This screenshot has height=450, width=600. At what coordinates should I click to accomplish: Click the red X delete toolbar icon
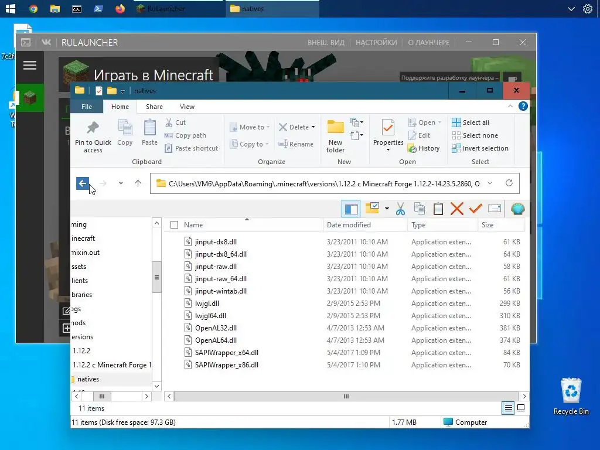click(x=457, y=209)
